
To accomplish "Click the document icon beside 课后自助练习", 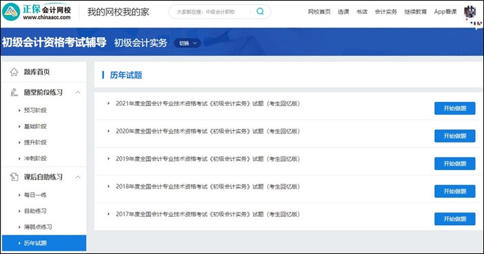I will pos(14,177).
